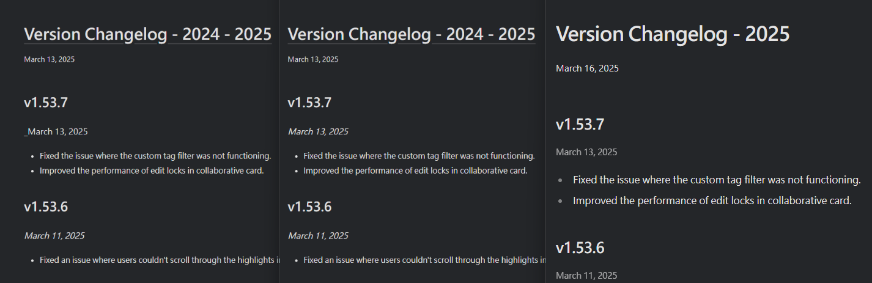This screenshot has width=872, height=283.
Task: Click the v1.53.6 heading in the middle pane
Action: pyautogui.click(x=309, y=207)
